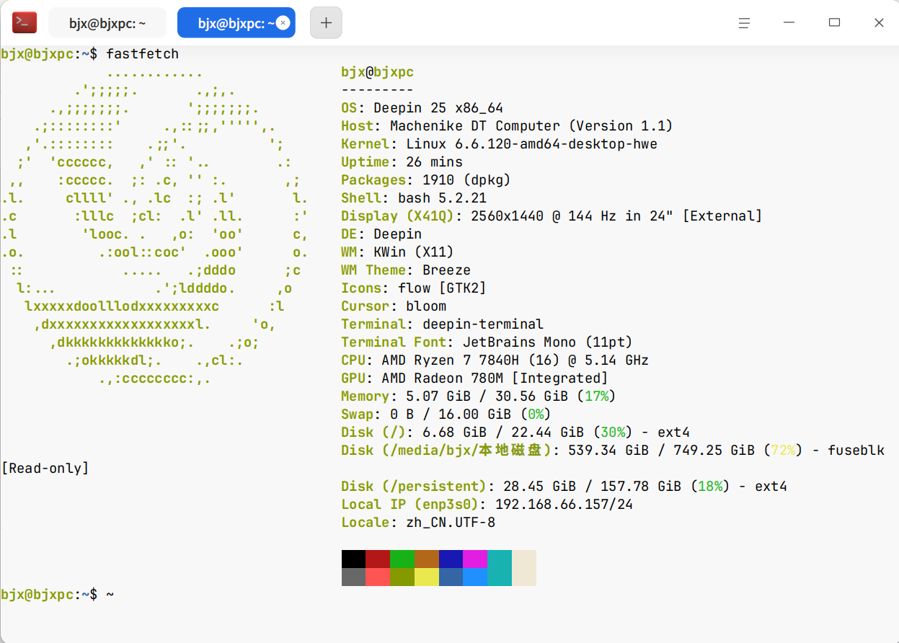Click the [Read-only] status text
The height and width of the screenshot is (643, 899).
pos(45,469)
